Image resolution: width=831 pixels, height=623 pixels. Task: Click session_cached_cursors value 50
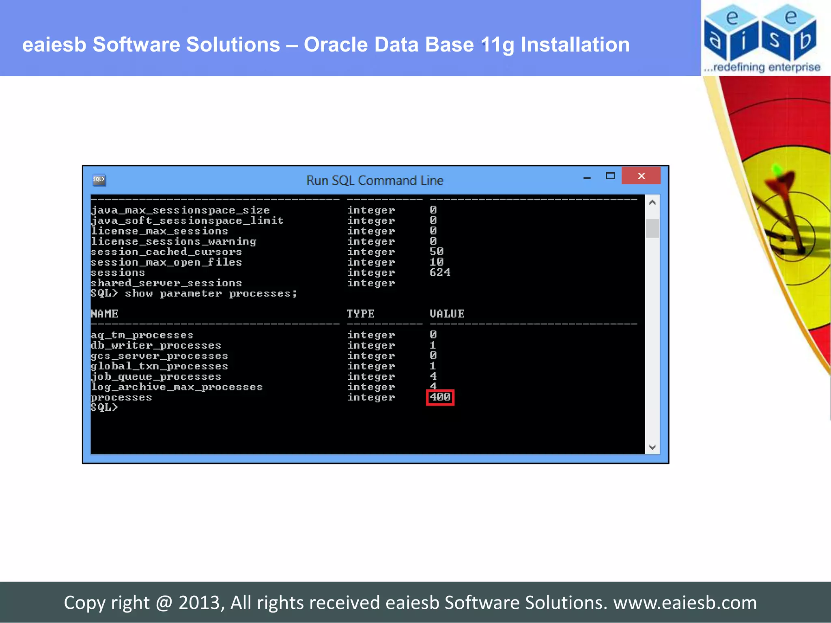tap(437, 251)
